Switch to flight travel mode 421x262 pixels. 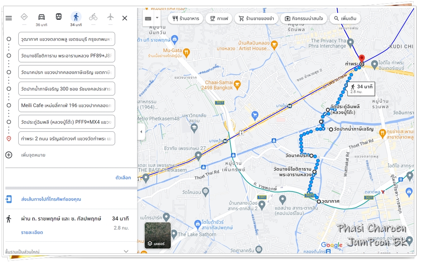110,17
